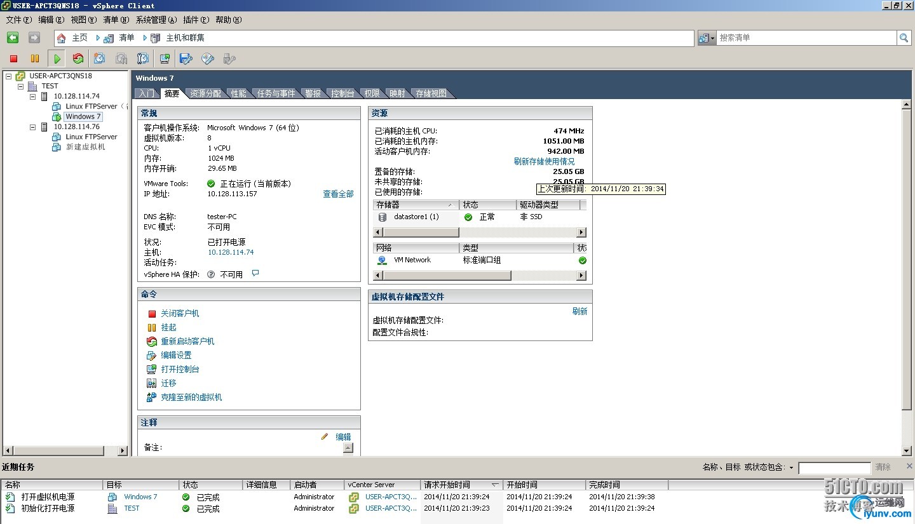Launch the VM console from the toolbar icon
The image size is (915, 524).
point(165,59)
